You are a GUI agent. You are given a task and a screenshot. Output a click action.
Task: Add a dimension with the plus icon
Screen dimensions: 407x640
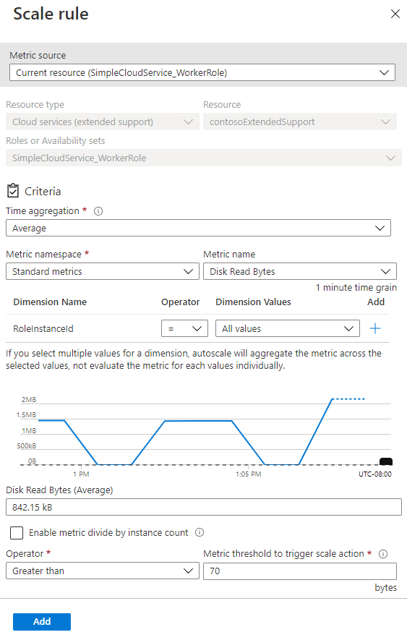pyautogui.click(x=375, y=328)
